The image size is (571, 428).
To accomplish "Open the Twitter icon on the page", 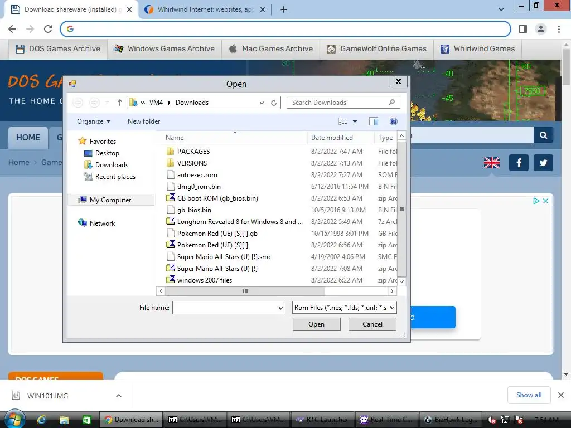I will point(543,163).
